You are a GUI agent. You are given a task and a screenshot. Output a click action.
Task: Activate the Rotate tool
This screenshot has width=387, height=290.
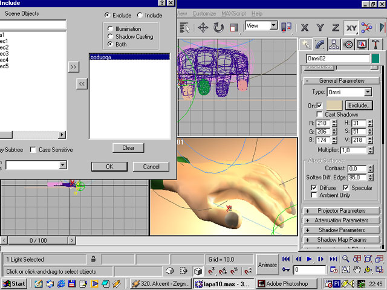218,27
